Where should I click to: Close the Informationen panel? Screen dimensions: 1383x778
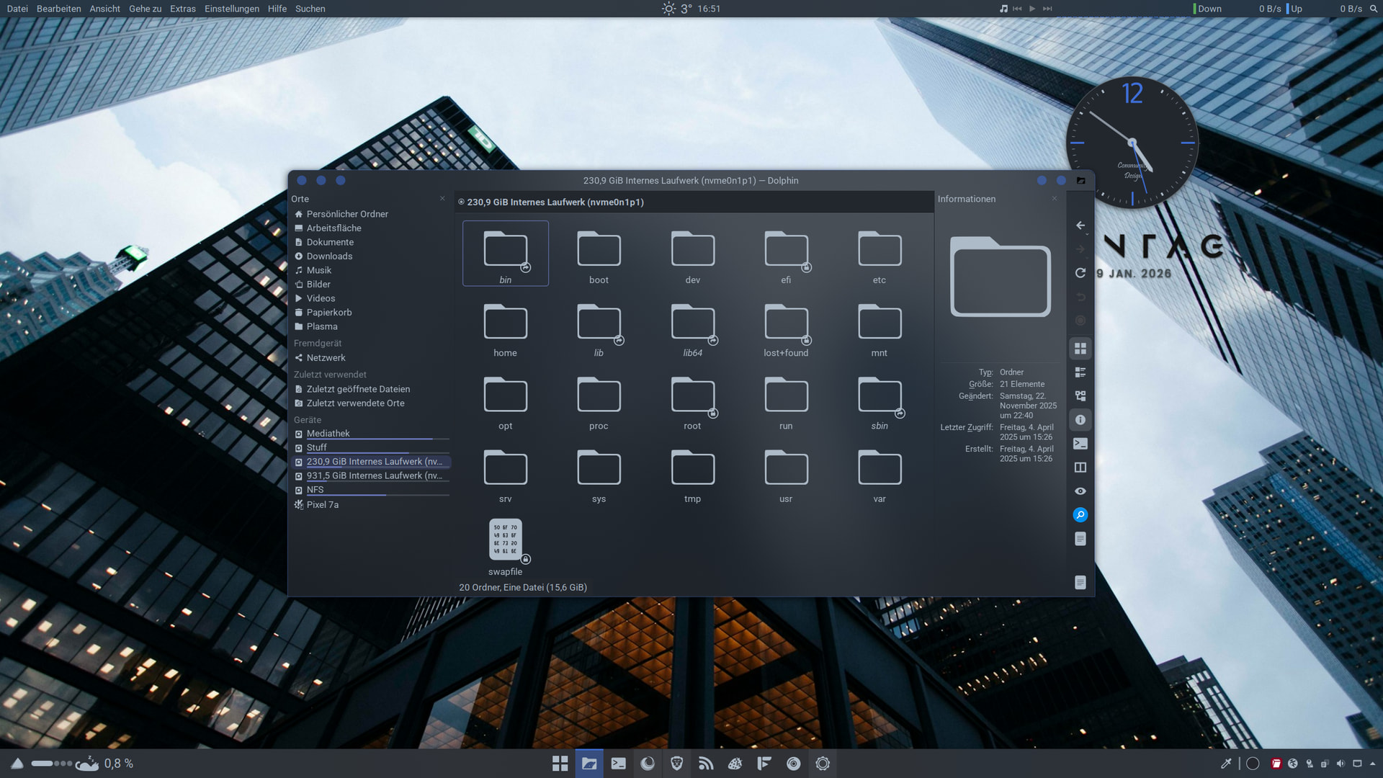1055,199
